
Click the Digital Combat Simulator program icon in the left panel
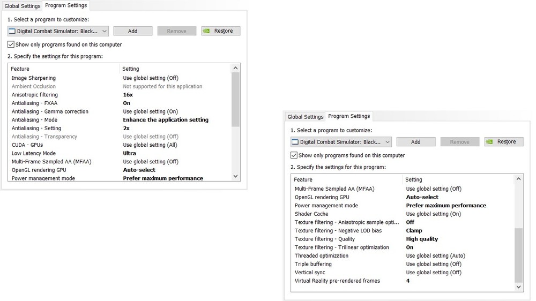click(x=12, y=31)
